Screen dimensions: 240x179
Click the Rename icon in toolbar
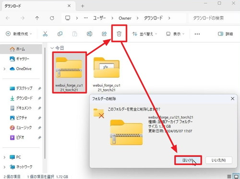(89, 34)
